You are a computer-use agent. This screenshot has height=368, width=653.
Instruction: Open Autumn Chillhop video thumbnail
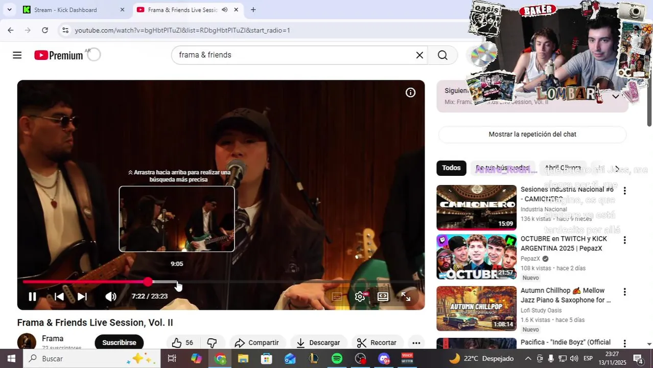point(476,309)
